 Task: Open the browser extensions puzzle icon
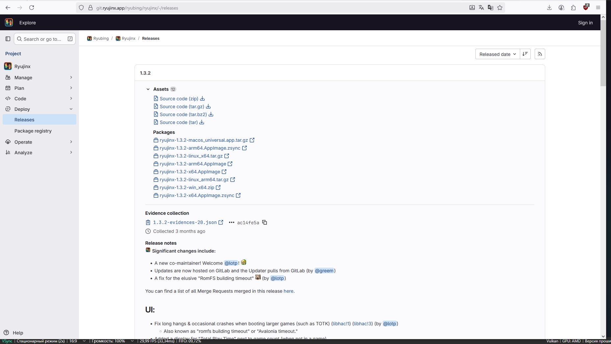(573, 8)
